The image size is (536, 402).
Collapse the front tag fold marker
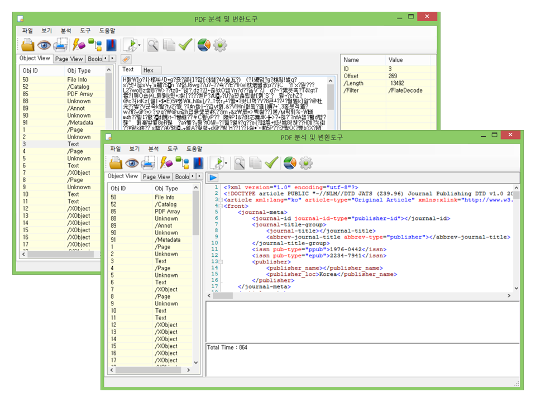pyautogui.click(x=221, y=206)
